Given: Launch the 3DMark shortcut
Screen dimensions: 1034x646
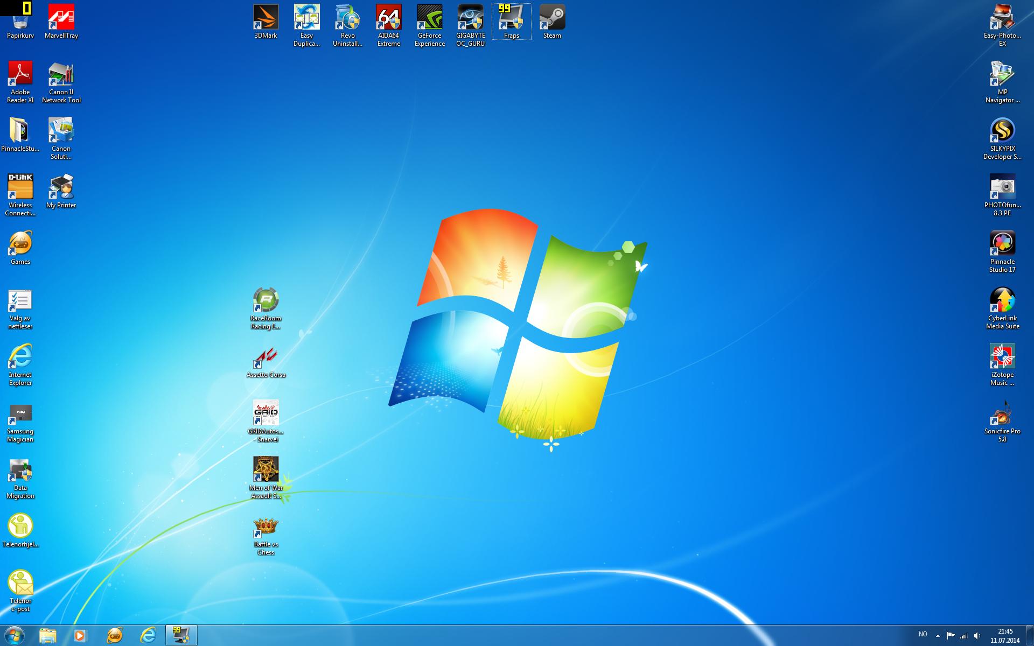Looking at the screenshot, I should (266, 20).
